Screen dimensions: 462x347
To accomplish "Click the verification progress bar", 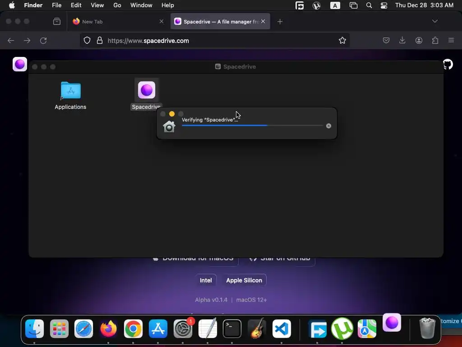I will pyautogui.click(x=253, y=126).
